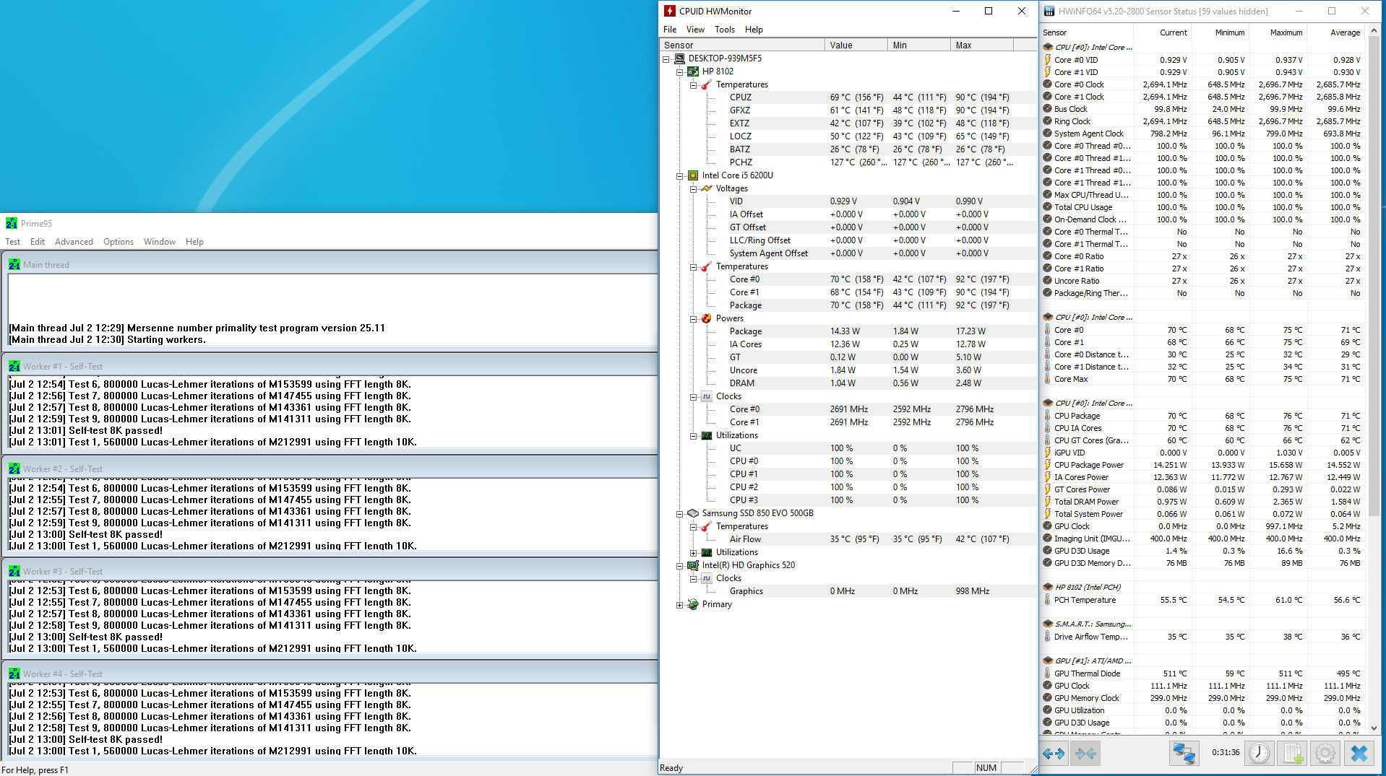Click the HWiNFO Core #0 VID lightning icon
This screenshot has width=1386, height=776.
point(1047,60)
